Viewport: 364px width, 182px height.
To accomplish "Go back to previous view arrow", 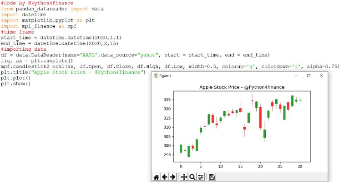I will click(165, 177).
